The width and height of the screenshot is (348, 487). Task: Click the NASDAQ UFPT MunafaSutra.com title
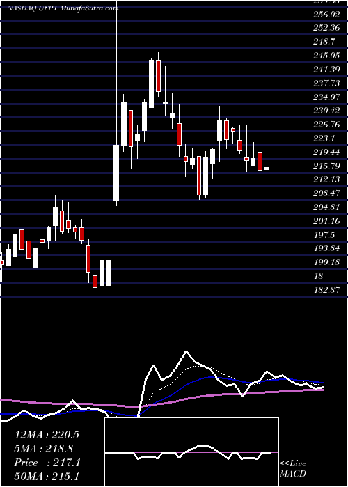pyautogui.click(x=63, y=8)
